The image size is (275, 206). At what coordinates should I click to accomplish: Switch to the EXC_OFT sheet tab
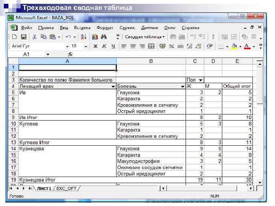pos(66,188)
